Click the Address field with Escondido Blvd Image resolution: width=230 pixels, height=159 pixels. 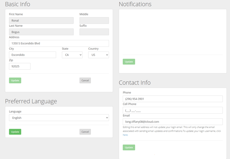point(59,43)
